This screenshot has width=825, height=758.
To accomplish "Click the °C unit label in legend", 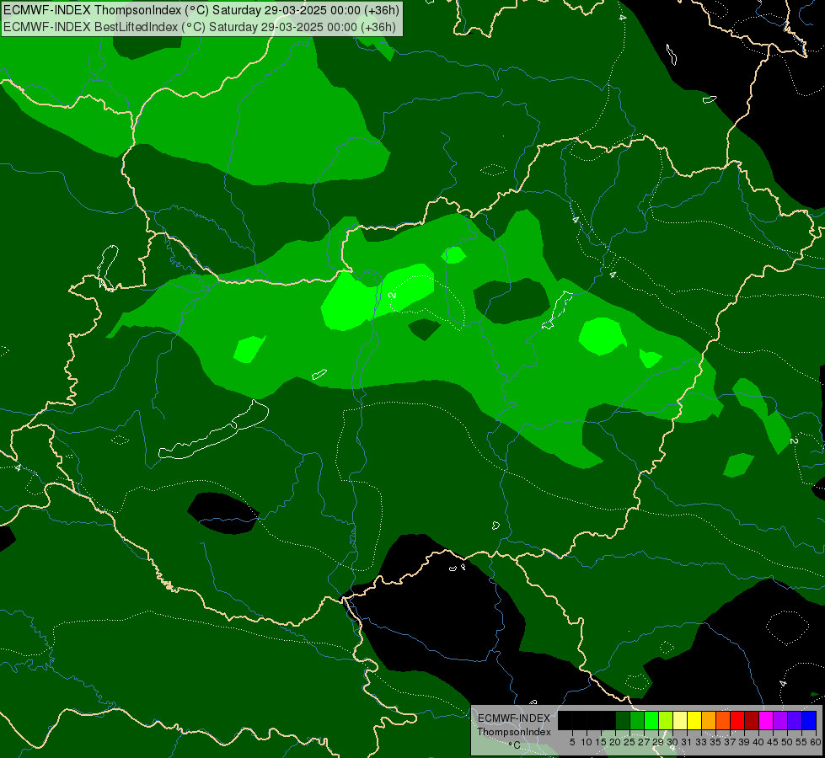I will 515,745.
